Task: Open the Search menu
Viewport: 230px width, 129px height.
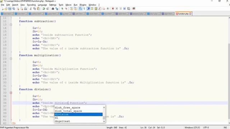Action: pyautogui.click(x=15, y=5)
